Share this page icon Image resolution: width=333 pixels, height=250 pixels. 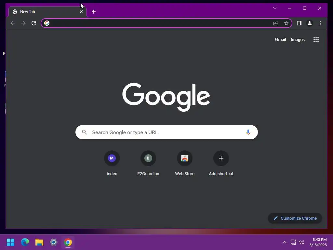click(276, 23)
